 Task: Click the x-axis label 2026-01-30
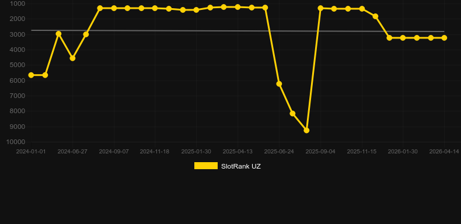(x=403, y=152)
